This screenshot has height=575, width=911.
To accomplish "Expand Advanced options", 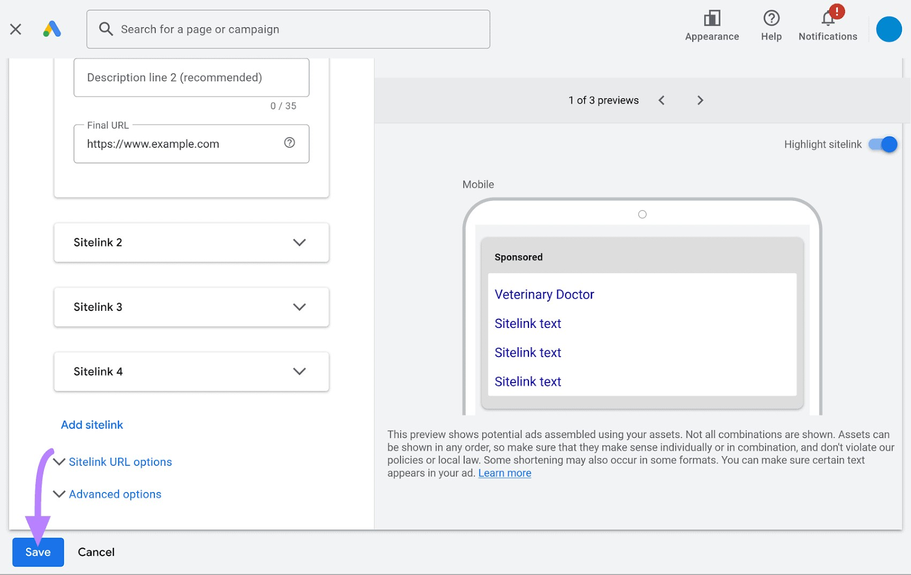I will point(114,494).
